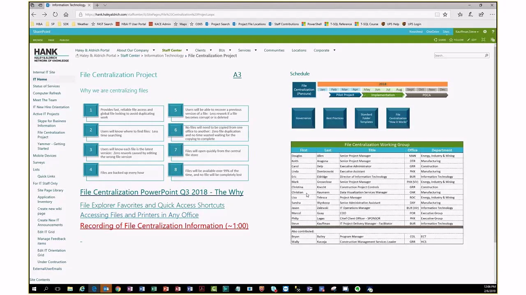
Task: Open Recording of File Centralization Information link
Action: [164, 226]
